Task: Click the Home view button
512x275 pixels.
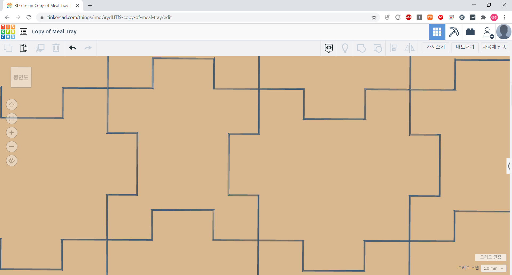Action: (12, 105)
